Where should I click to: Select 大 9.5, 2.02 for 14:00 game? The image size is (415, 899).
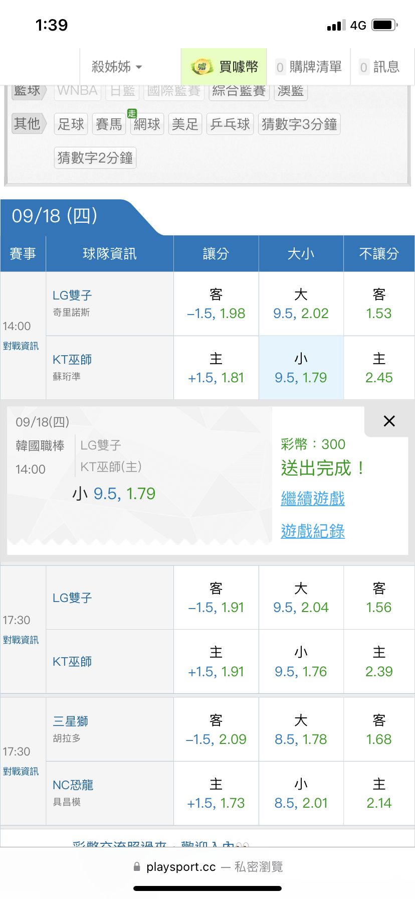pyautogui.click(x=301, y=304)
